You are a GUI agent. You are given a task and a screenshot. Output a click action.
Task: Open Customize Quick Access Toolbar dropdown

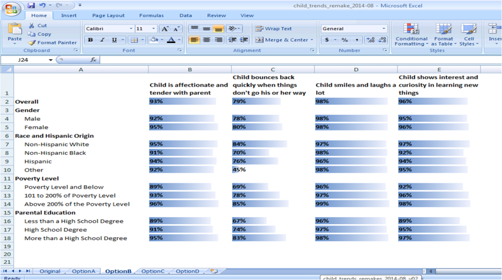click(80, 5)
